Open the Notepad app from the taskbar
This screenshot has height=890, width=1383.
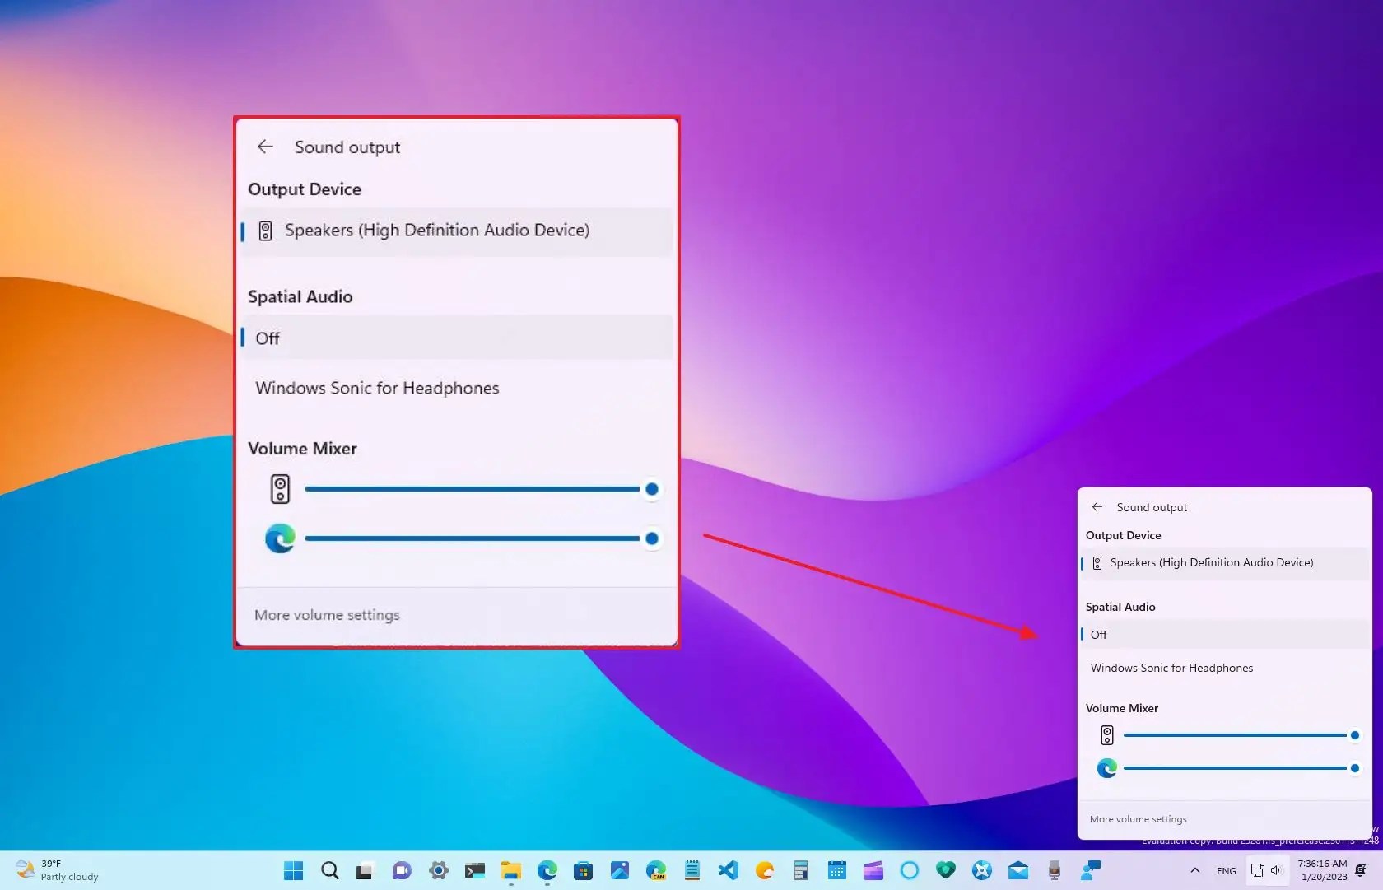coord(692,870)
